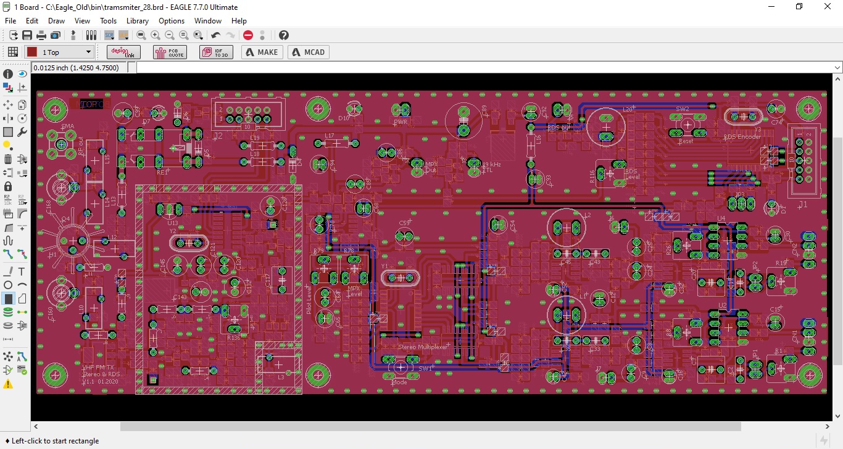Select the Delete trash can tool
Screen dimensions: 843x449
[8, 159]
